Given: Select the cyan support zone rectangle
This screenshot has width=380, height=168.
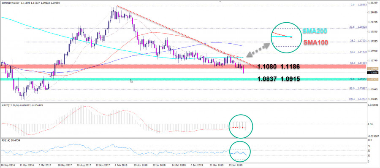Looking at the screenshot, I should pyautogui.click(x=184, y=79).
